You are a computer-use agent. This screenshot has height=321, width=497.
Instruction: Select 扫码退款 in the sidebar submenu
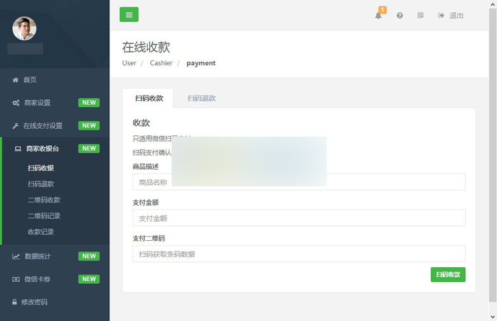41,184
